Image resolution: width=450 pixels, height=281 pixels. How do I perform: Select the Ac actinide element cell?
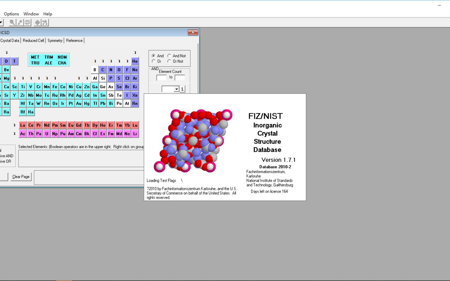tap(23, 133)
